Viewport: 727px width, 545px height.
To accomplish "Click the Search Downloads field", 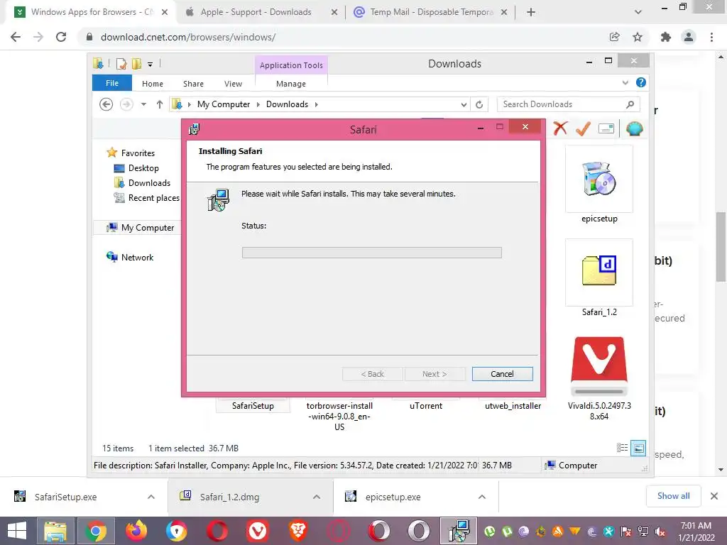I will [561, 104].
